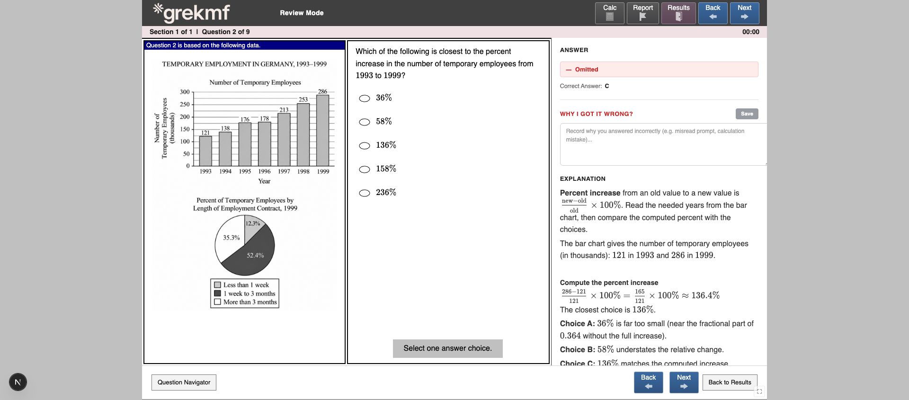Screen dimensions: 909x400
Task: Select the 136% answer choice
Action: 365,146
